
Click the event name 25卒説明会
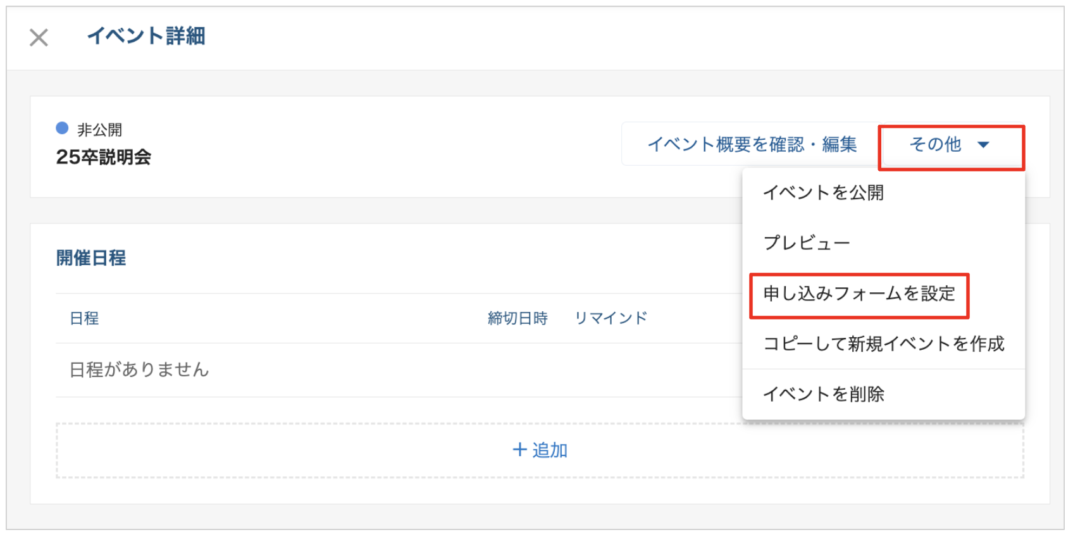tap(104, 157)
